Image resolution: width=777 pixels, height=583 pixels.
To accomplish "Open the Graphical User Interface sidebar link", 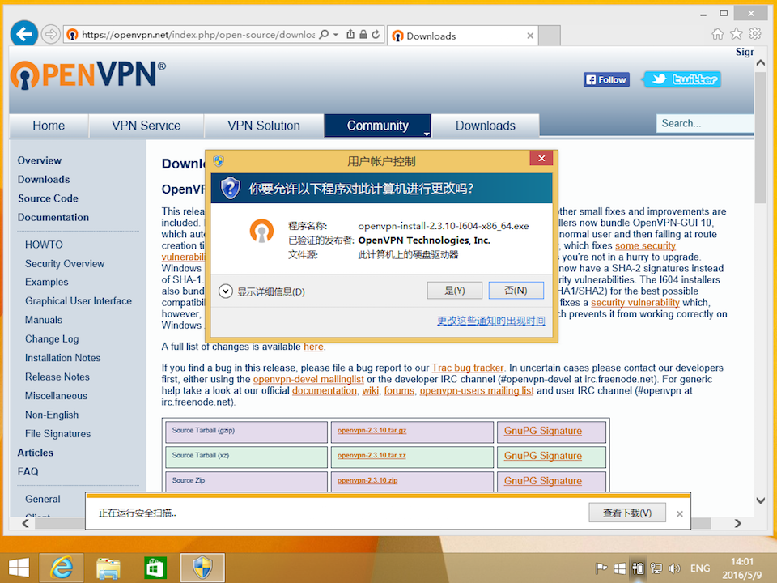I will click(x=79, y=301).
